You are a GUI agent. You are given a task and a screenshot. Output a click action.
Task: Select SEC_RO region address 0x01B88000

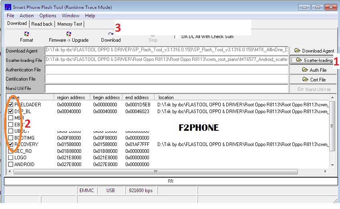tap(69, 151)
